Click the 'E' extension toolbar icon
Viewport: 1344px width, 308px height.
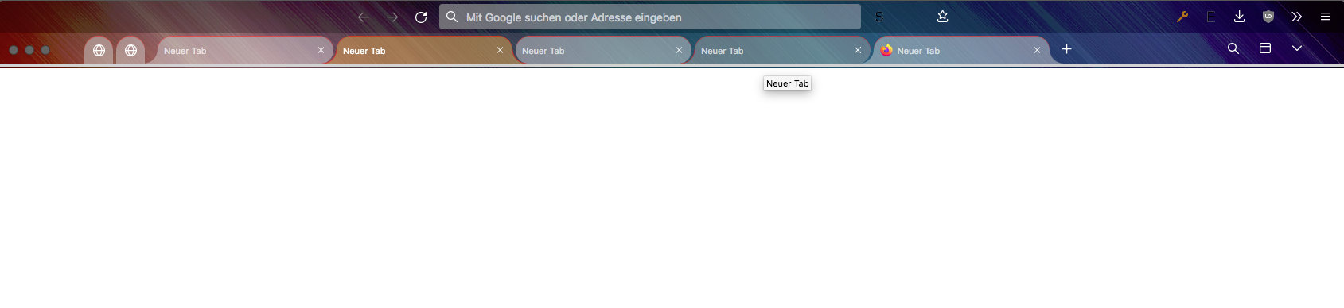tap(1211, 17)
